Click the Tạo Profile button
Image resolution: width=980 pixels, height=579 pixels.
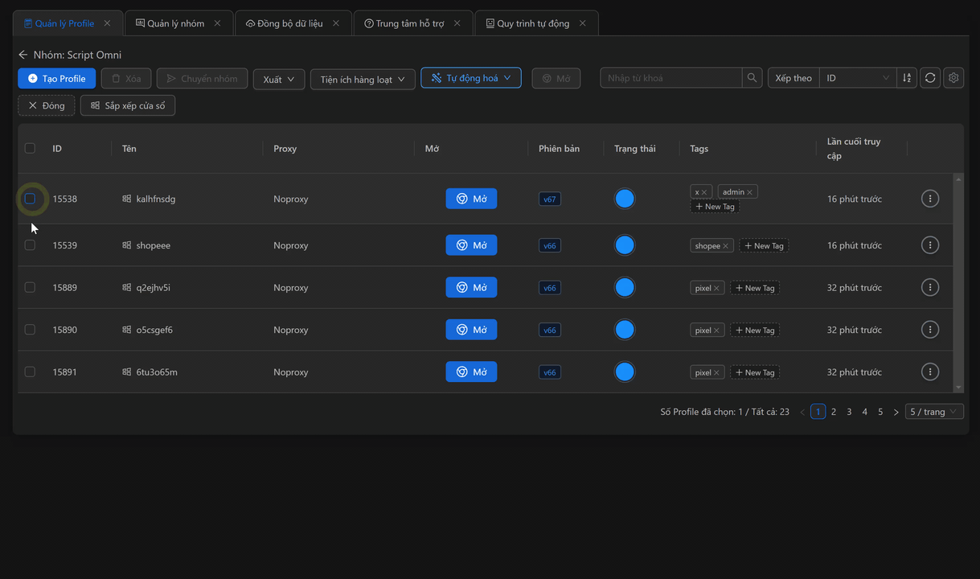[56, 78]
